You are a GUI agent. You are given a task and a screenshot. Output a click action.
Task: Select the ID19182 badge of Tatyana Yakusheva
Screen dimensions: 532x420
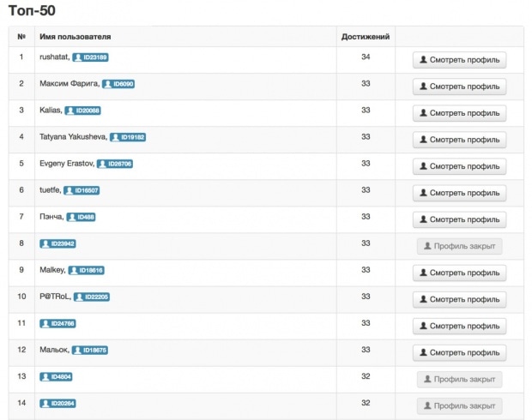pyautogui.click(x=128, y=137)
